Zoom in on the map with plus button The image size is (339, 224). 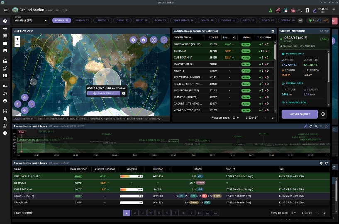(x=17, y=39)
